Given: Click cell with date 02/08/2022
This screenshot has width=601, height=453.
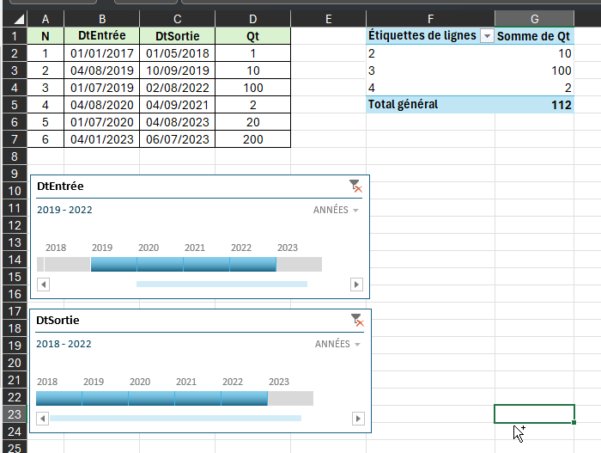Looking at the screenshot, I should 178,88.
